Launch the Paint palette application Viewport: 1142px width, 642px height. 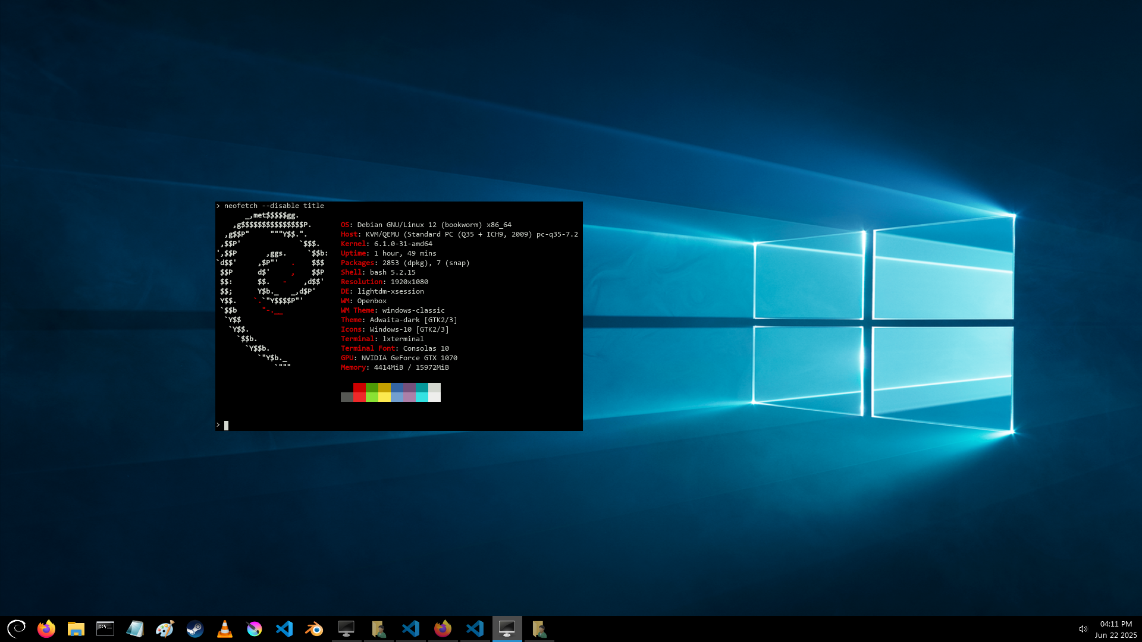165,628
